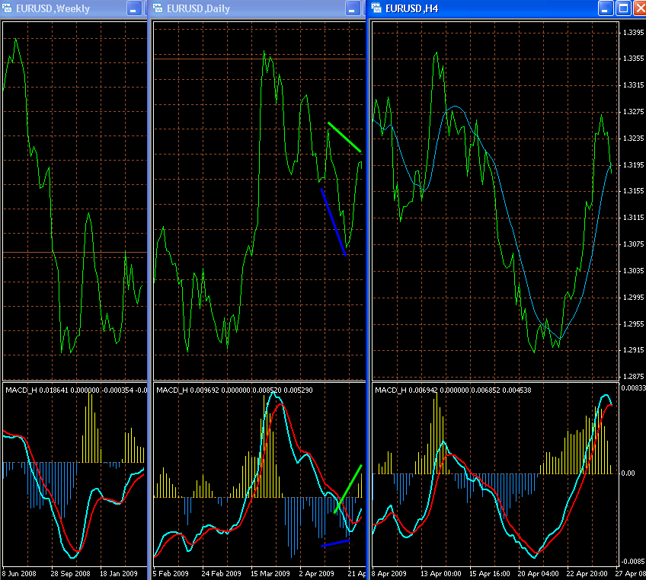
Task: Click the 1.2875 price scale label
Action: point(634,376)
